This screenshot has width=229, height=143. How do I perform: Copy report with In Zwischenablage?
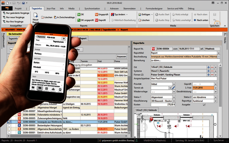pyautogui.click(x=64, y=17)
